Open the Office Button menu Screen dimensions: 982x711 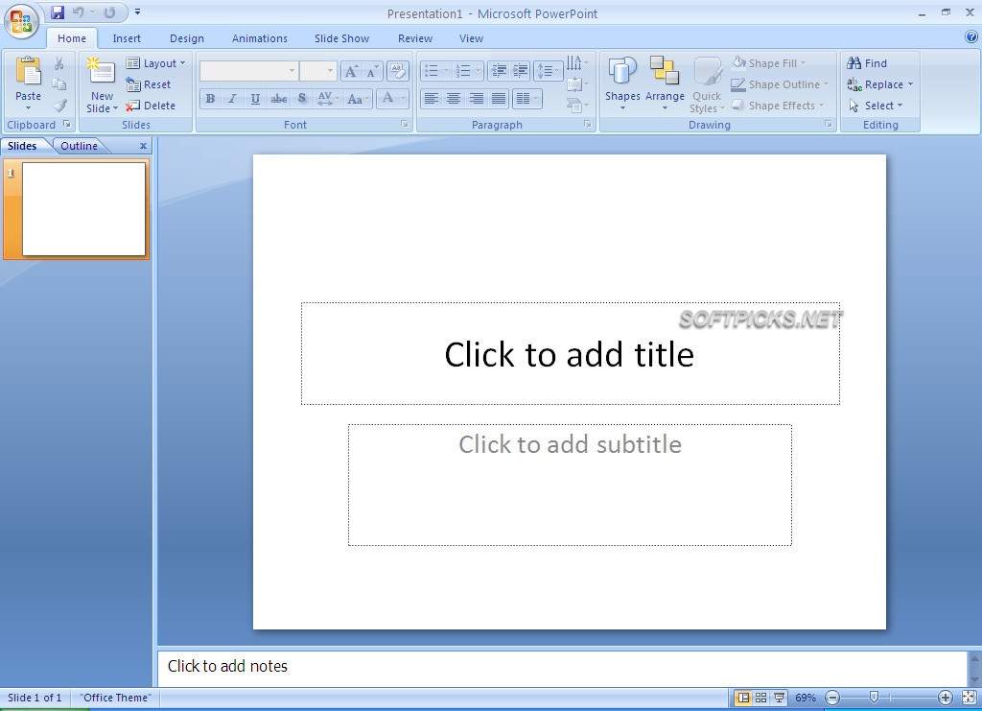click(21, 21)
